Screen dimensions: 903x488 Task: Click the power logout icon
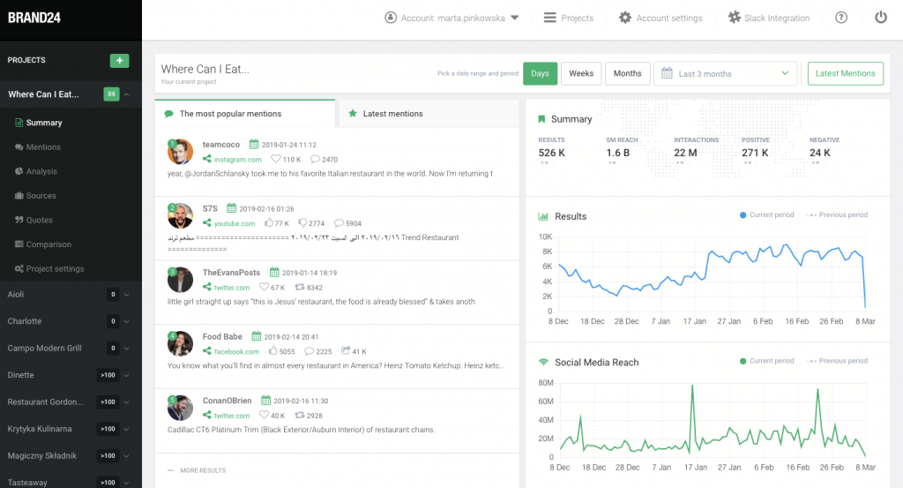881,18
